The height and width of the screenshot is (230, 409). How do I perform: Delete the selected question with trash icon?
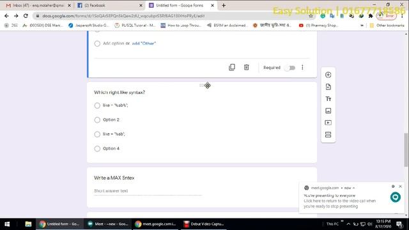pyautogui.click(x=246, y=67)
